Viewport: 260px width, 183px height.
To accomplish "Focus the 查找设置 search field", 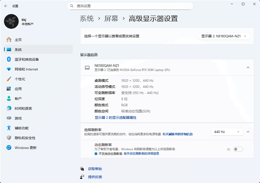I will [x=130, y=6].
